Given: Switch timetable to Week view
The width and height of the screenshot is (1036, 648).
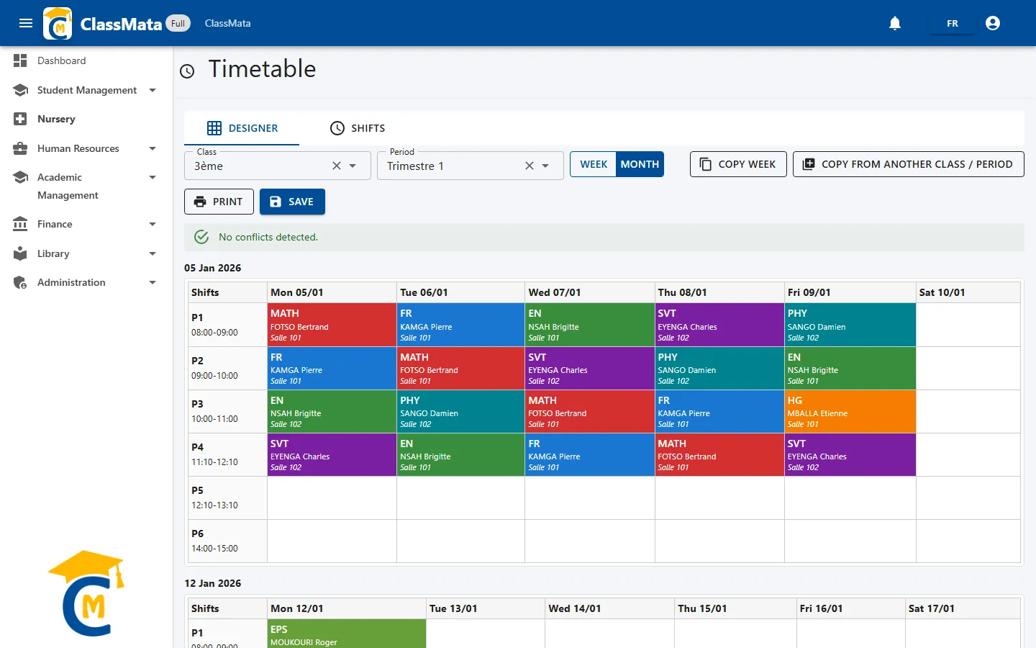Looking at the screenshot, I should pyautogui.click(x=594, y=164).
